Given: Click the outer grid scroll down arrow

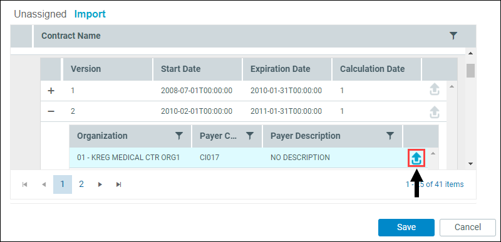Looking at the screenshot, I should (x=470, y=164).
